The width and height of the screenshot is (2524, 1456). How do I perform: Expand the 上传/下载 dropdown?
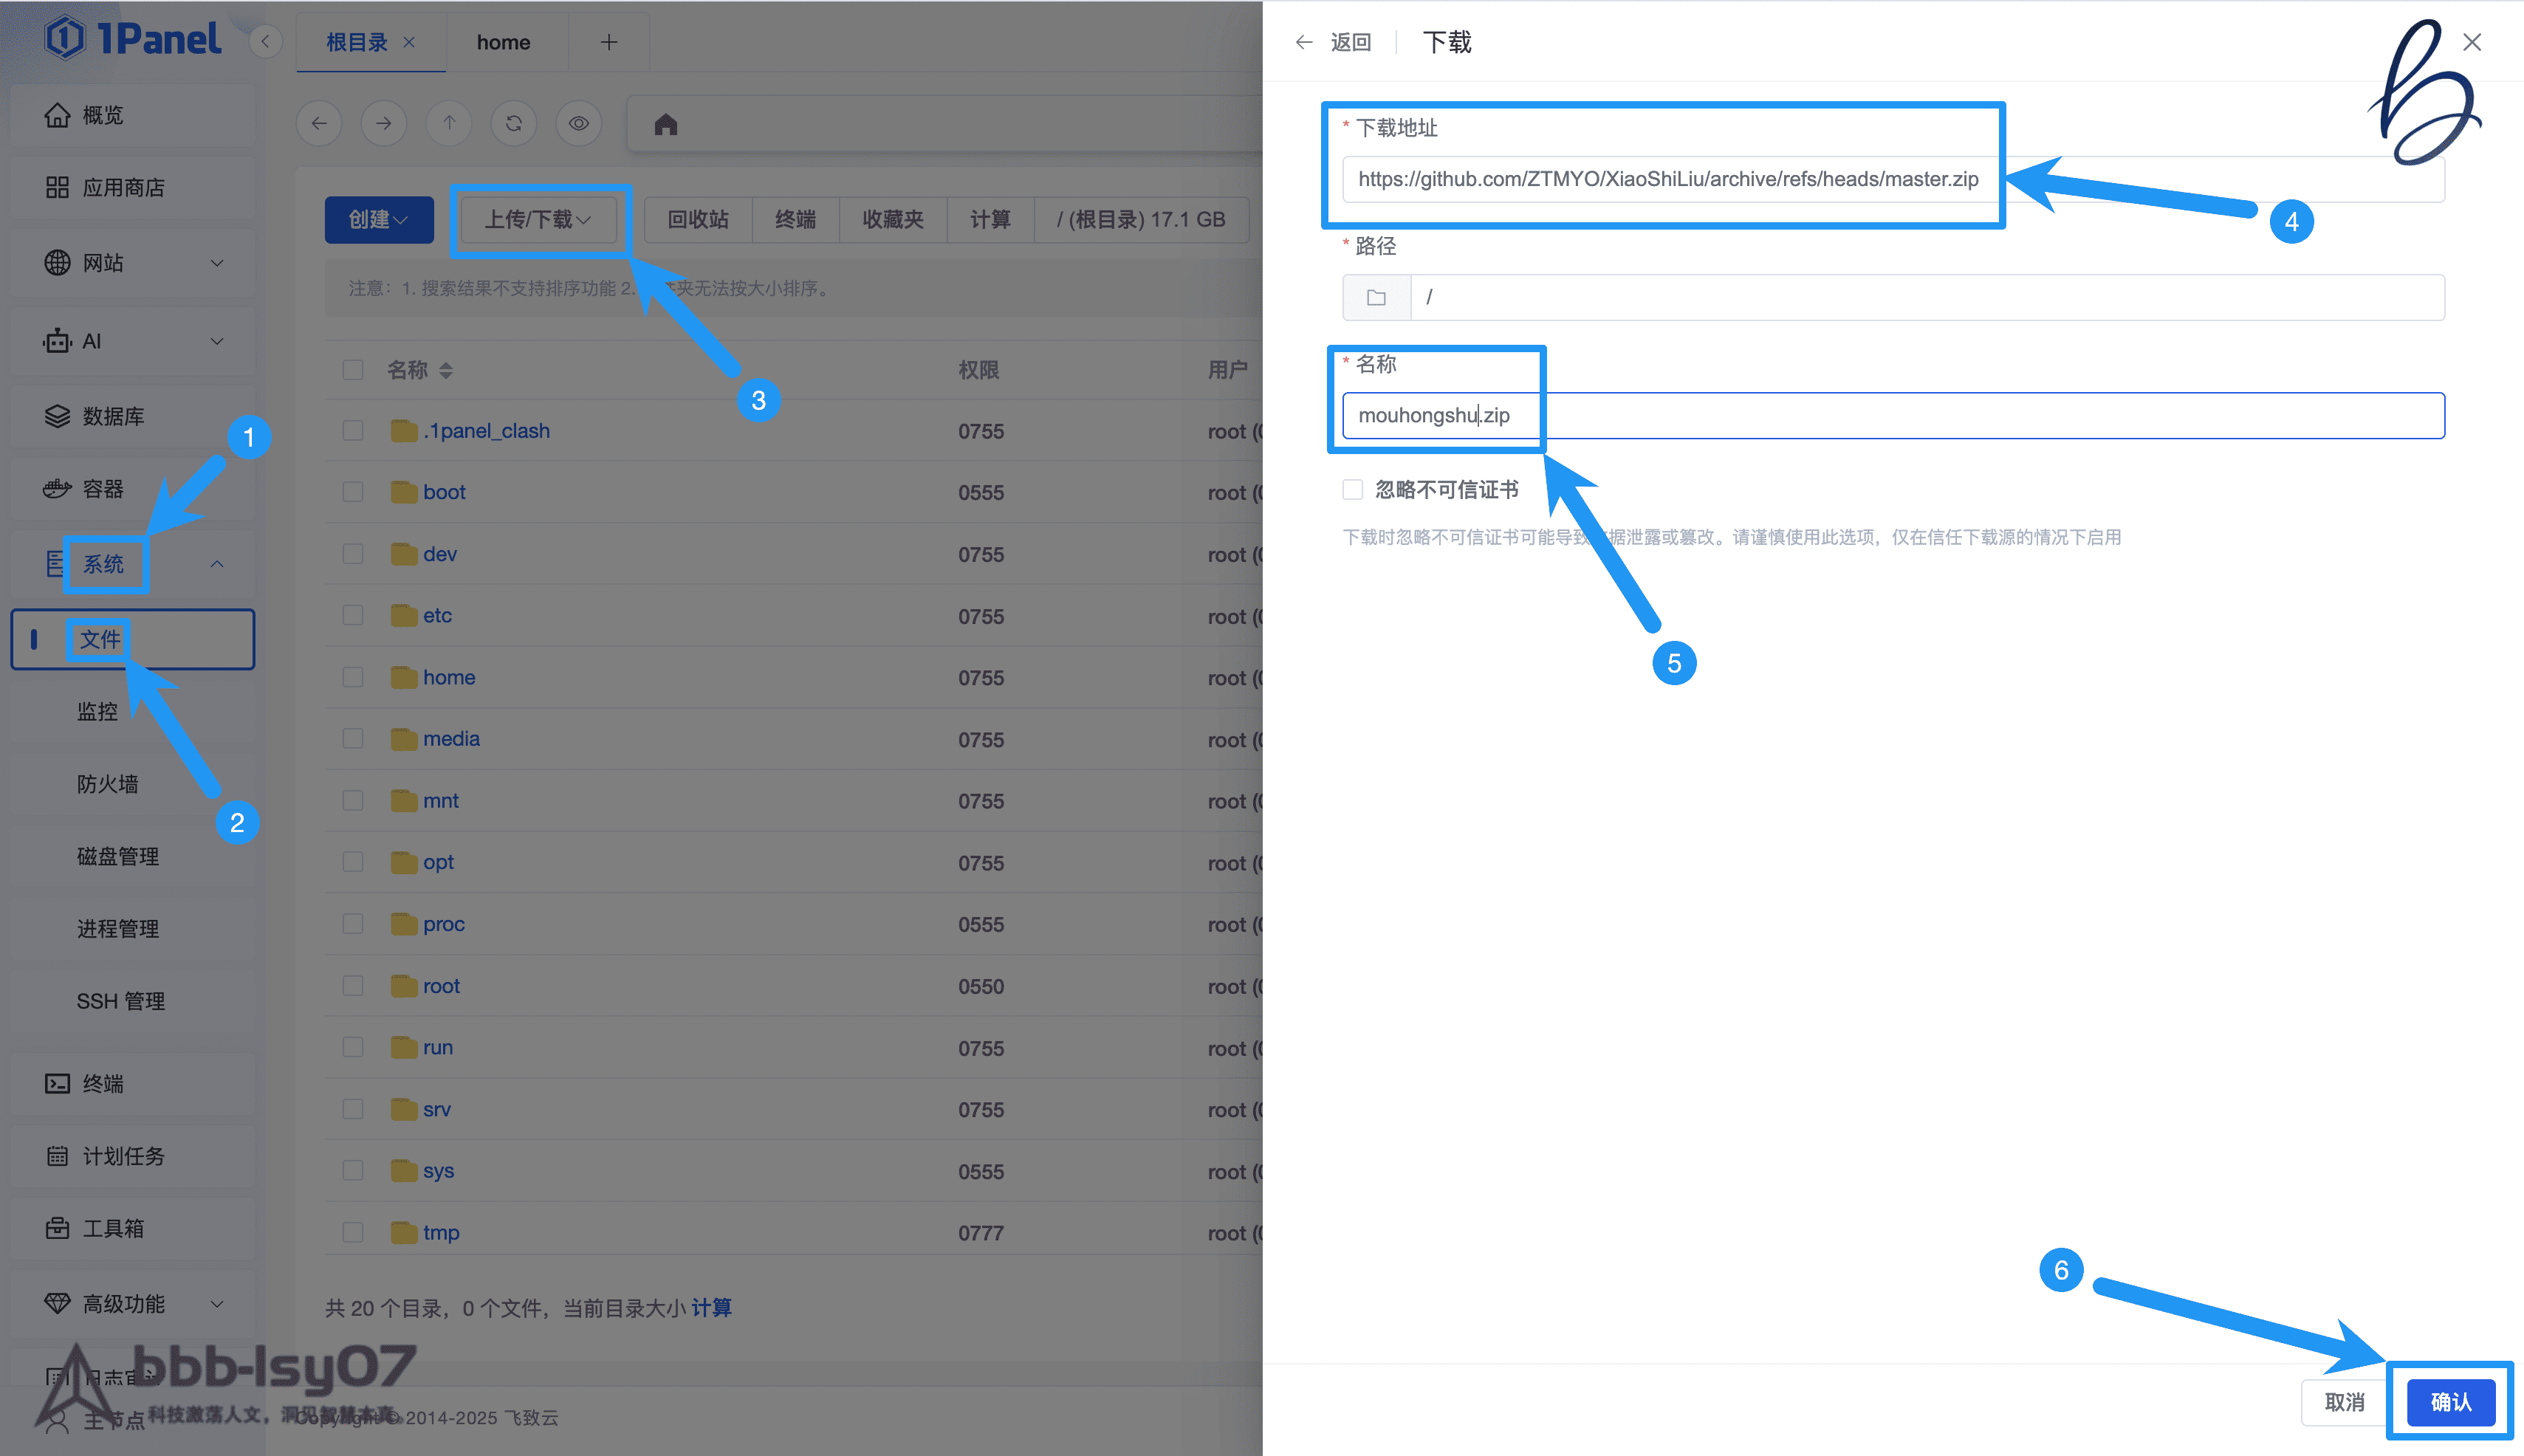538,219
